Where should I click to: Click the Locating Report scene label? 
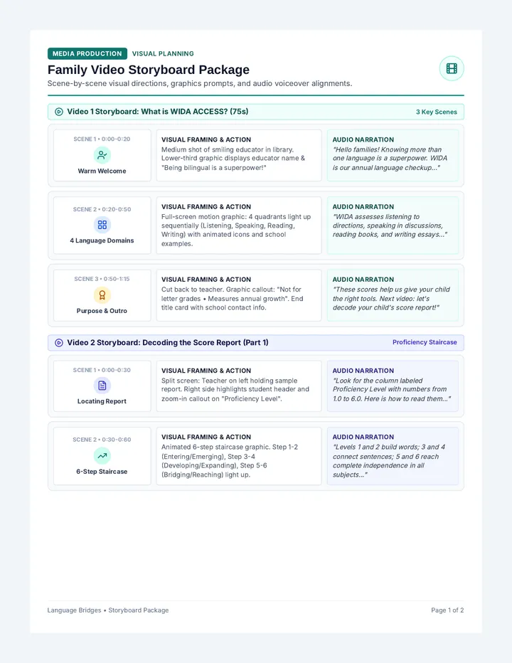point(102,401)
